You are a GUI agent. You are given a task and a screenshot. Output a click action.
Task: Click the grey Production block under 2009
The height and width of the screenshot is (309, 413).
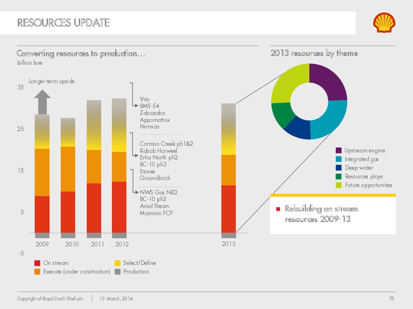click(x=42, y=235)
